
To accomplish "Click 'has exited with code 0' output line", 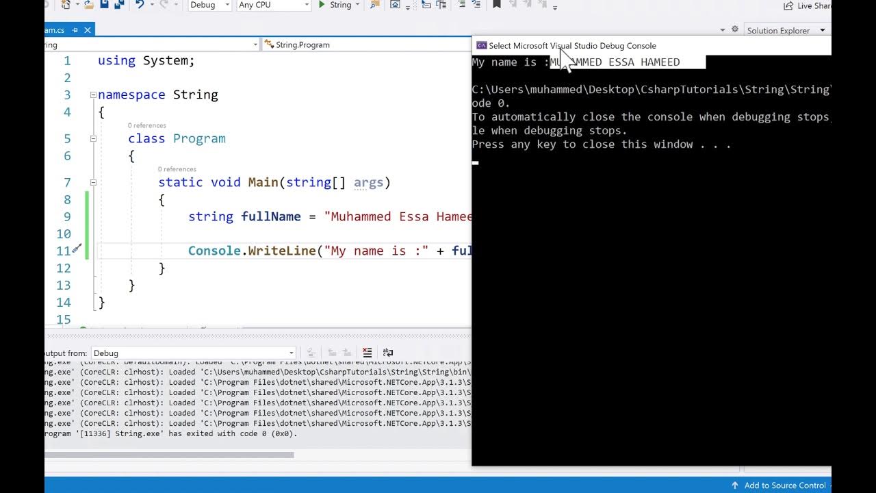I will point(171,433).
